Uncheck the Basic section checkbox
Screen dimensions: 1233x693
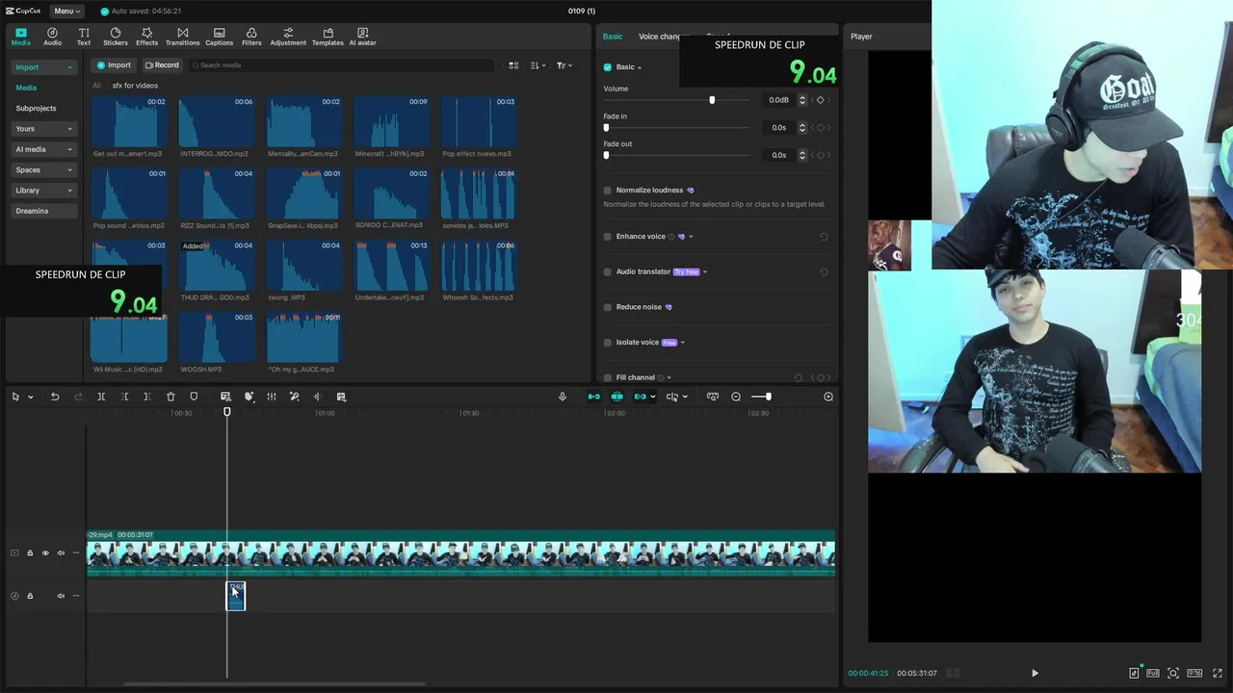pyautogui.click(x=608, y=67)
